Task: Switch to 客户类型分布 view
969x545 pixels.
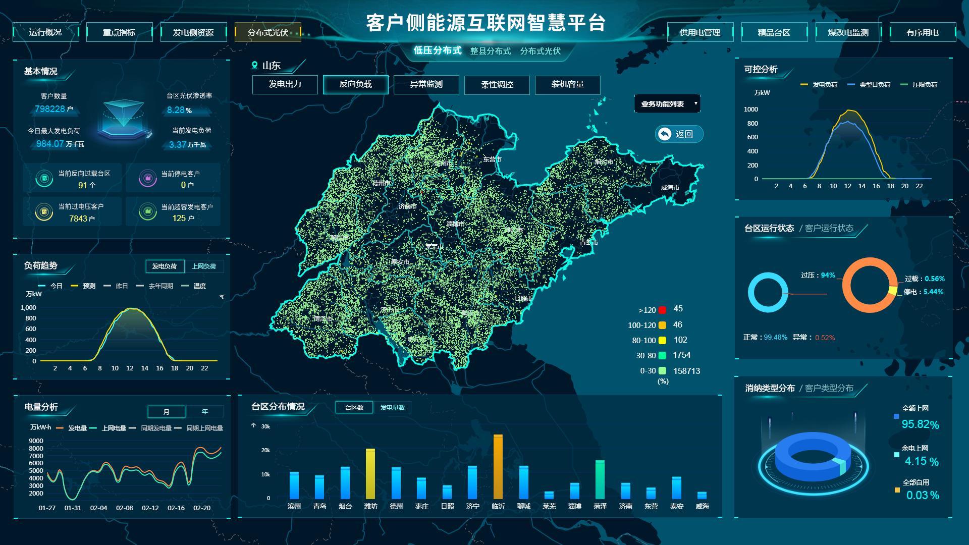Action: point(829,388)
